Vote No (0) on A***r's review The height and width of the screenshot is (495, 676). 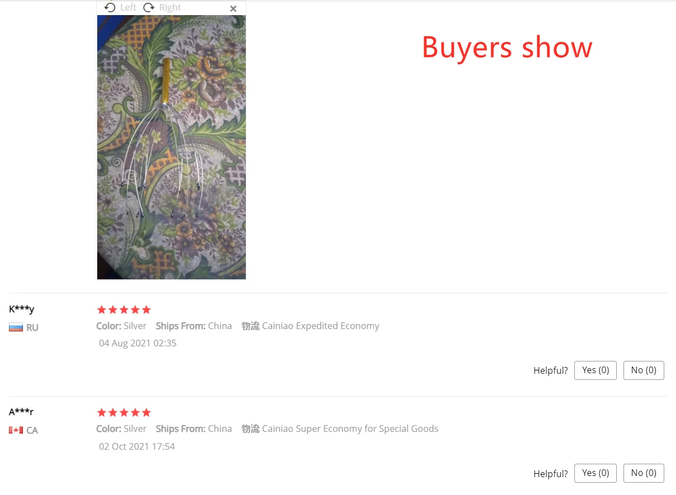coord(644,473)
